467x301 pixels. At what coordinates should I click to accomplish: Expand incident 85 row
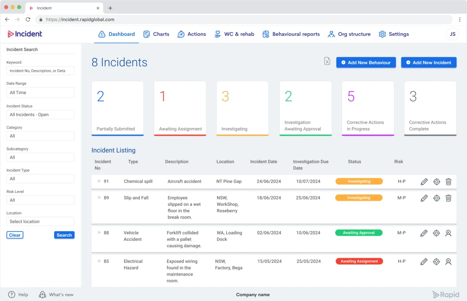click(99, 261)
